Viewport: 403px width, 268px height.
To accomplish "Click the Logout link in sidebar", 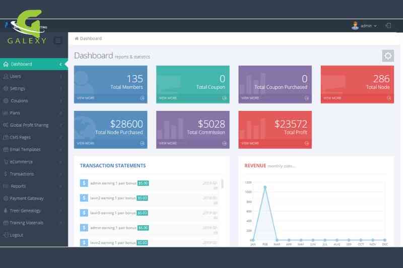I will pos(16,235).
